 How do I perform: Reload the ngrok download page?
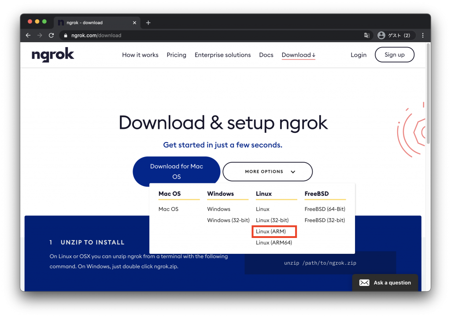(52, 35)
